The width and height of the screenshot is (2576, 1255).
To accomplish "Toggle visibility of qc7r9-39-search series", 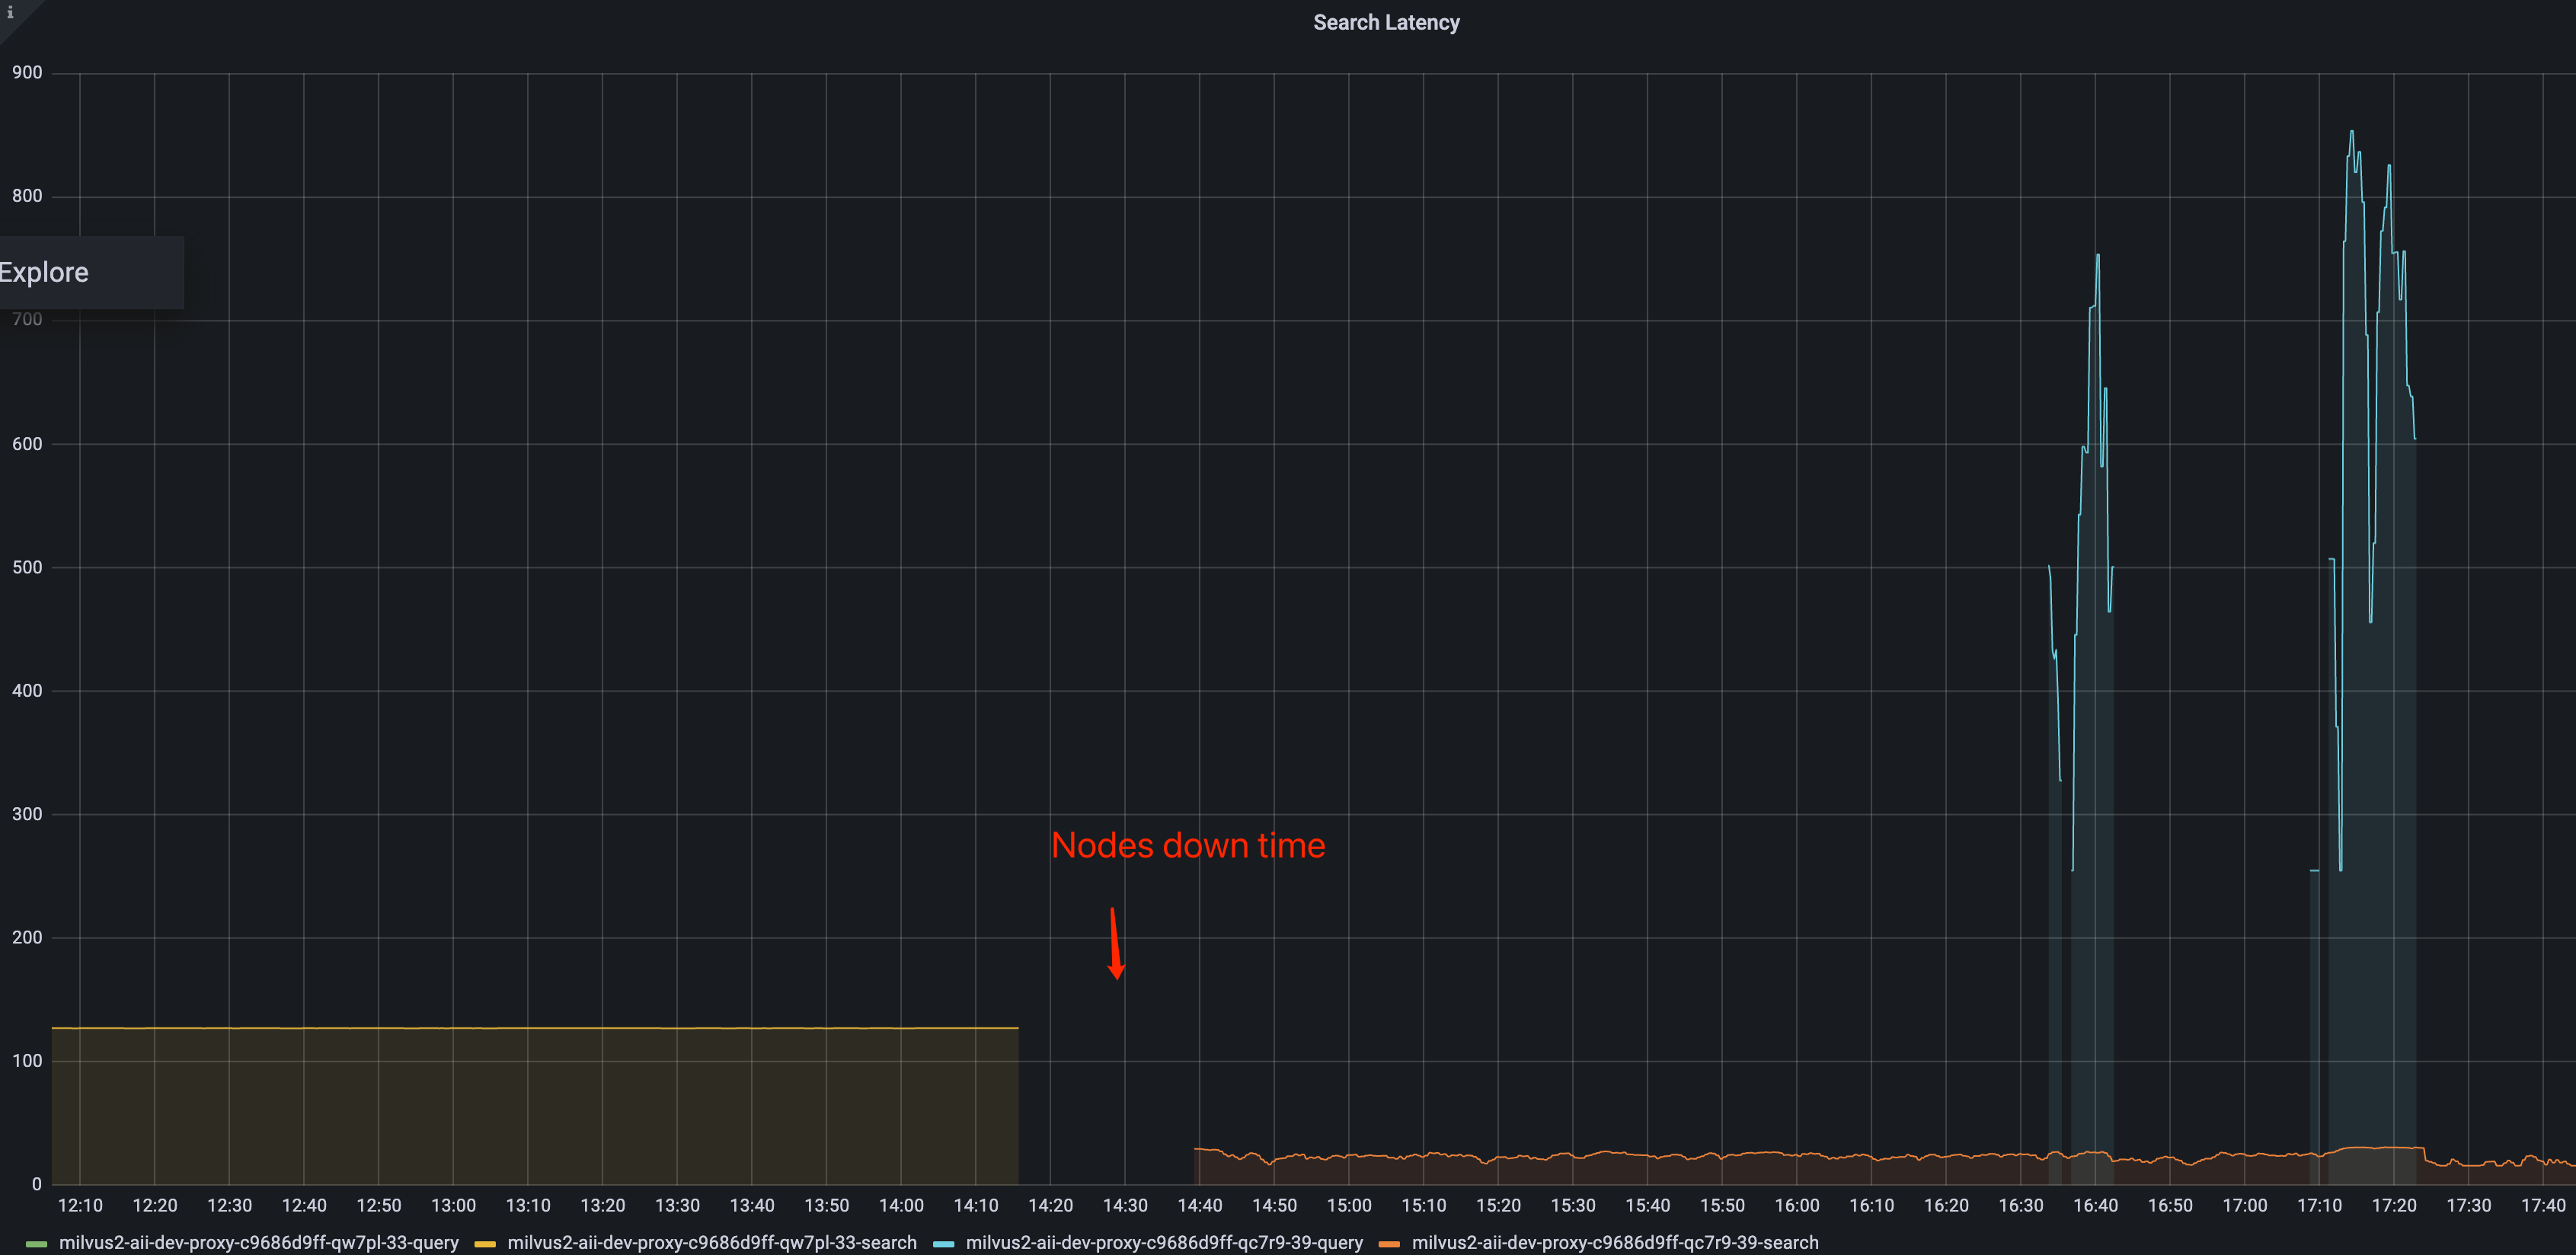I will (1614, 1243).
